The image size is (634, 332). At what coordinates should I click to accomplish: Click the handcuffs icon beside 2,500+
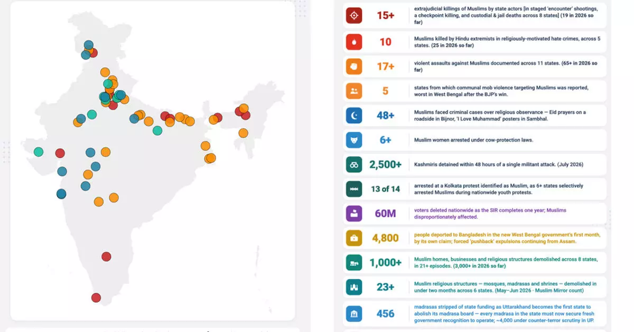(354, 164)
